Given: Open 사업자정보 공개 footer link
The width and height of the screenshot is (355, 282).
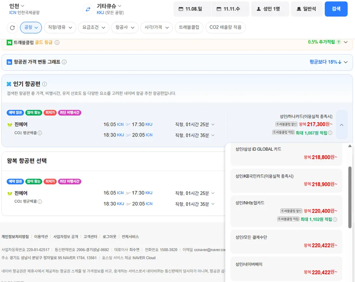Looking at the screenshot, I should pos(66,237).
